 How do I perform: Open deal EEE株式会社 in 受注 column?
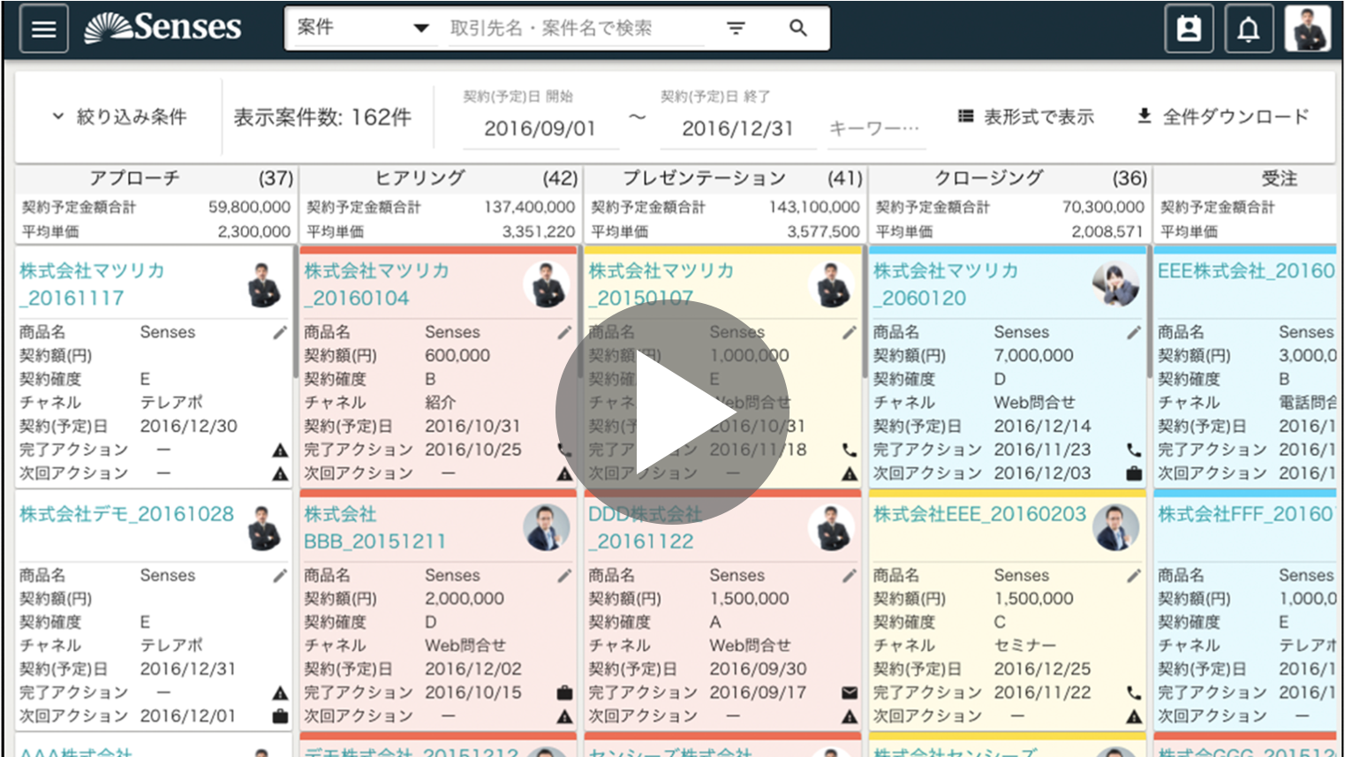point(1246,271)
